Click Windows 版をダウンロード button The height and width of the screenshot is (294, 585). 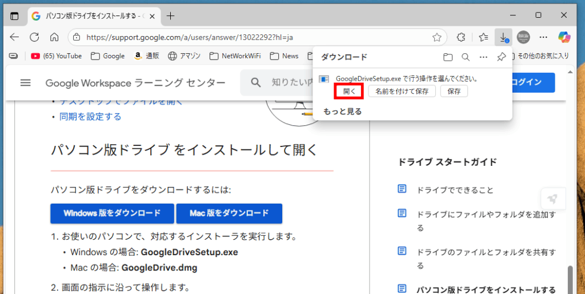112,213
